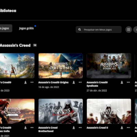137x137 pixels.
Task: Click the Pesquisar em Meus jogos field
Action: point(99,29)
